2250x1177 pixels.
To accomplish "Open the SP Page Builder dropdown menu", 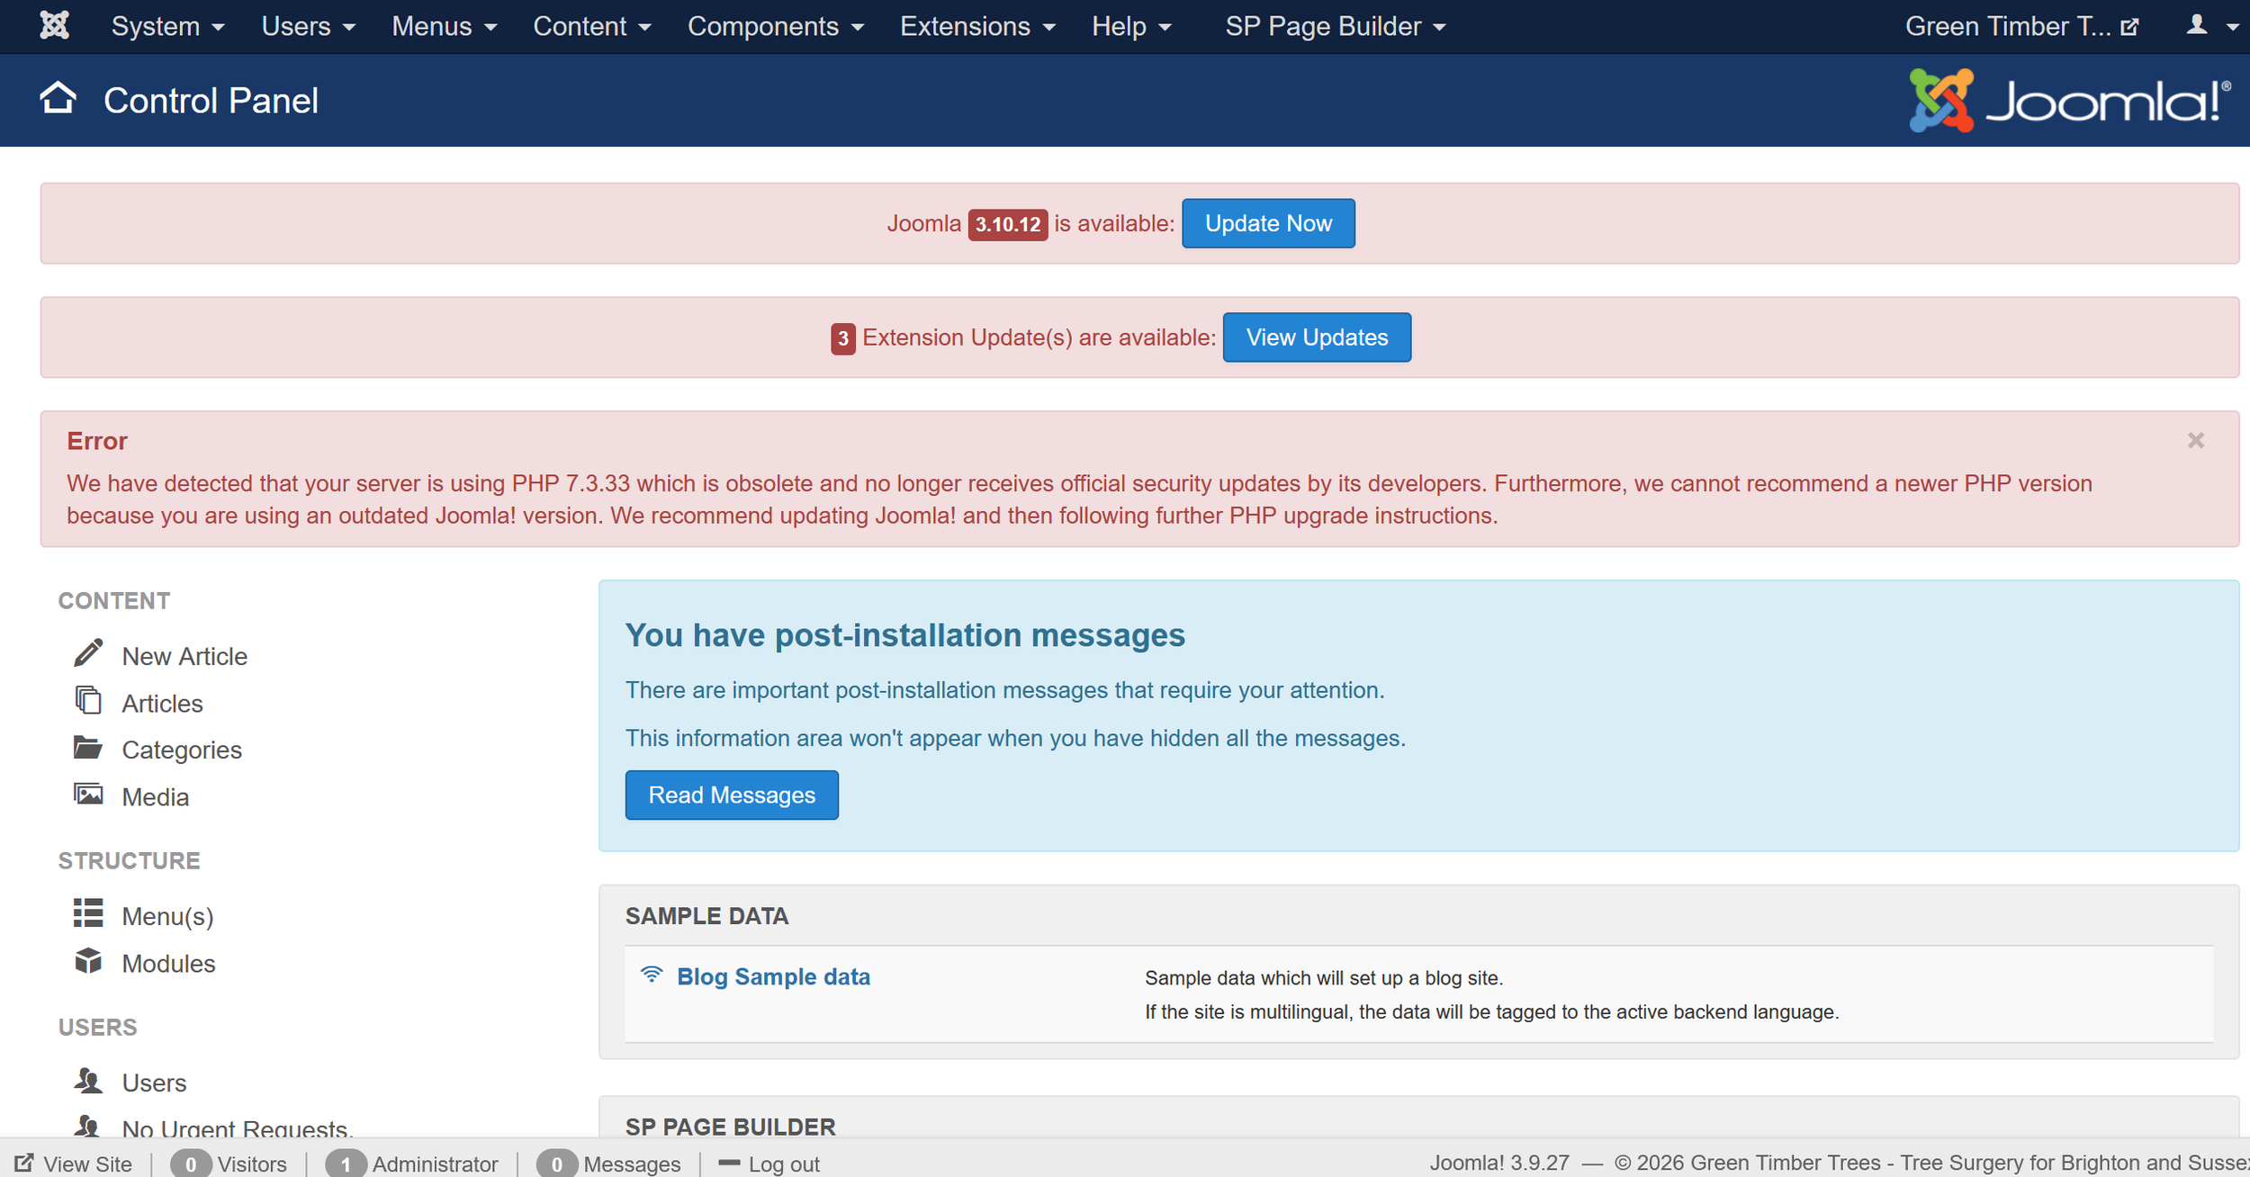I will pyautogui.click(x=1335, y=26).
